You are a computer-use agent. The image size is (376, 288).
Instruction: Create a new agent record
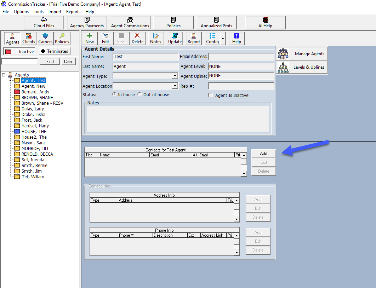pyautogui.click(x=89, y=38)
